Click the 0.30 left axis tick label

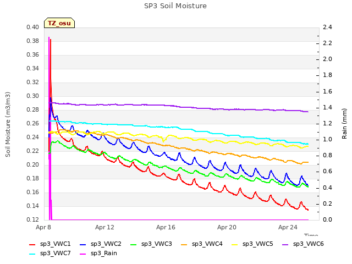point(33,96)
